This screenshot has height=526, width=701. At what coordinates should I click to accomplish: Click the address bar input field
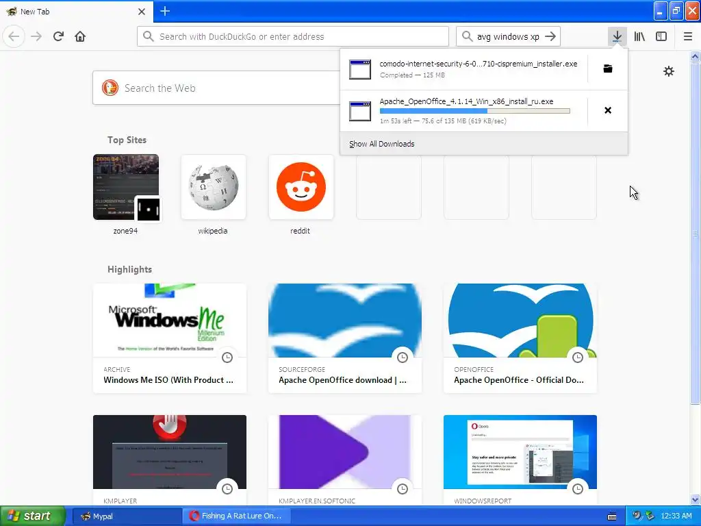[x=293, y=36]
